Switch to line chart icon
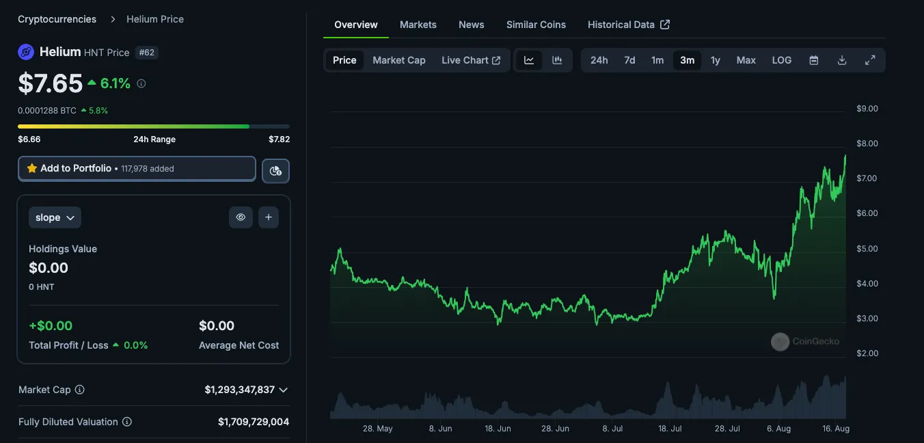Viewport: 924px width, 443px height. pos(529,60)
